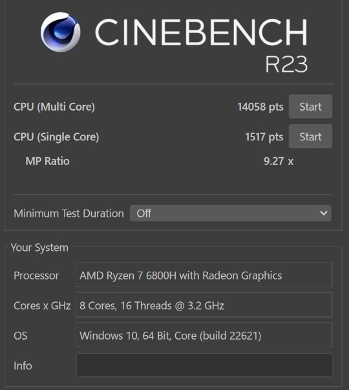Open the Minimum Test Duration dropdown
This screenshot has height=390, width=349.
coord(231,213)
